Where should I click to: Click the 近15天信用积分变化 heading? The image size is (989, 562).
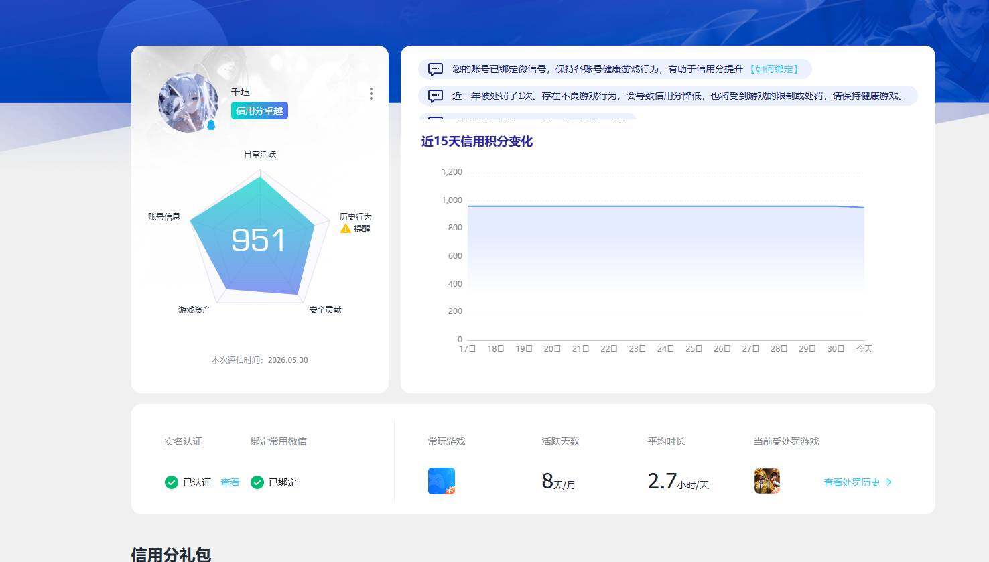[477, 141]
